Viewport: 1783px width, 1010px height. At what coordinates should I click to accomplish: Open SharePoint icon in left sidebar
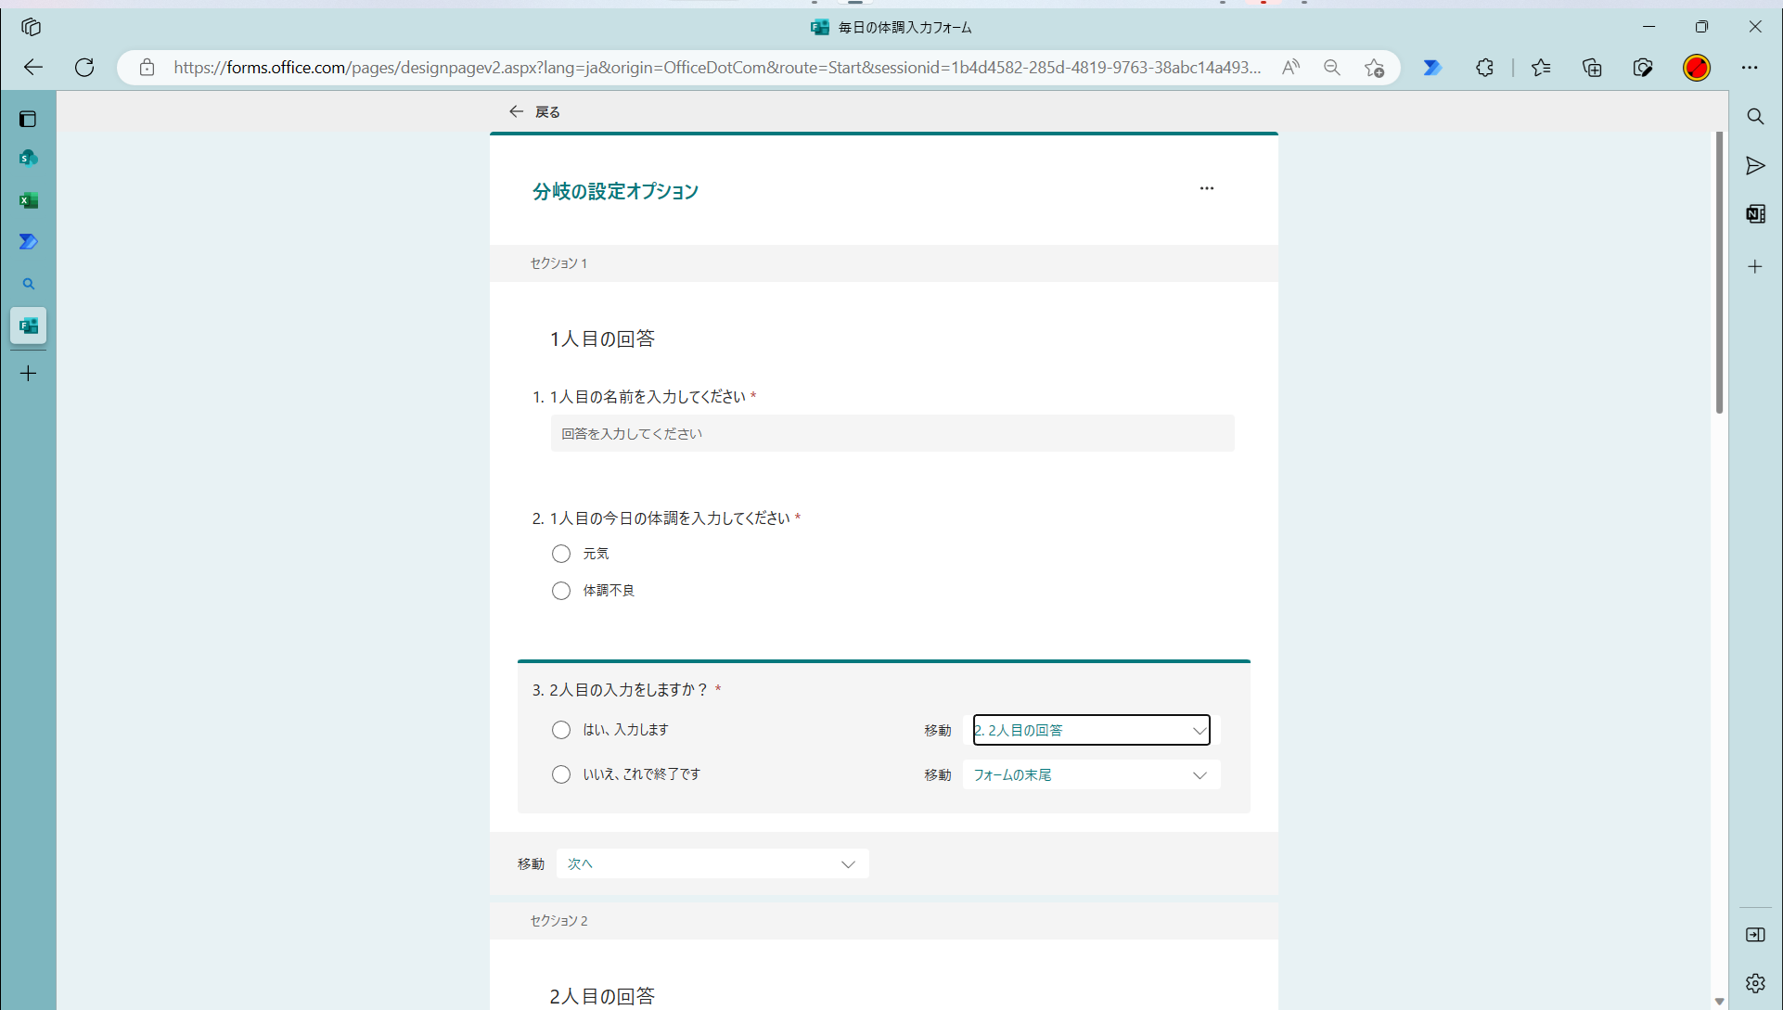coord(28,159)
